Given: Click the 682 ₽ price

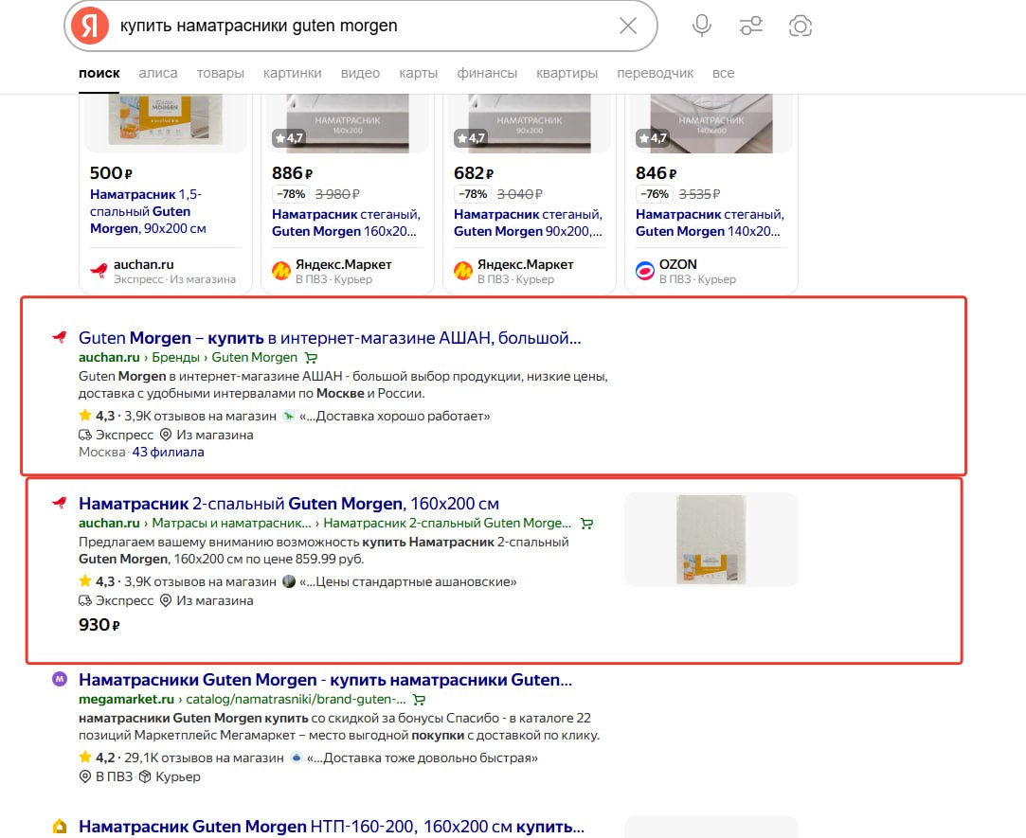Looking at the screenshot, I should pyautogui.click(x=474, y=173).
